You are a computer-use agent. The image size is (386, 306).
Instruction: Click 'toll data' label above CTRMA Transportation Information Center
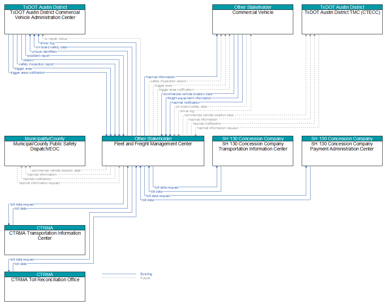pyautogui.click(x=20, y=209)
